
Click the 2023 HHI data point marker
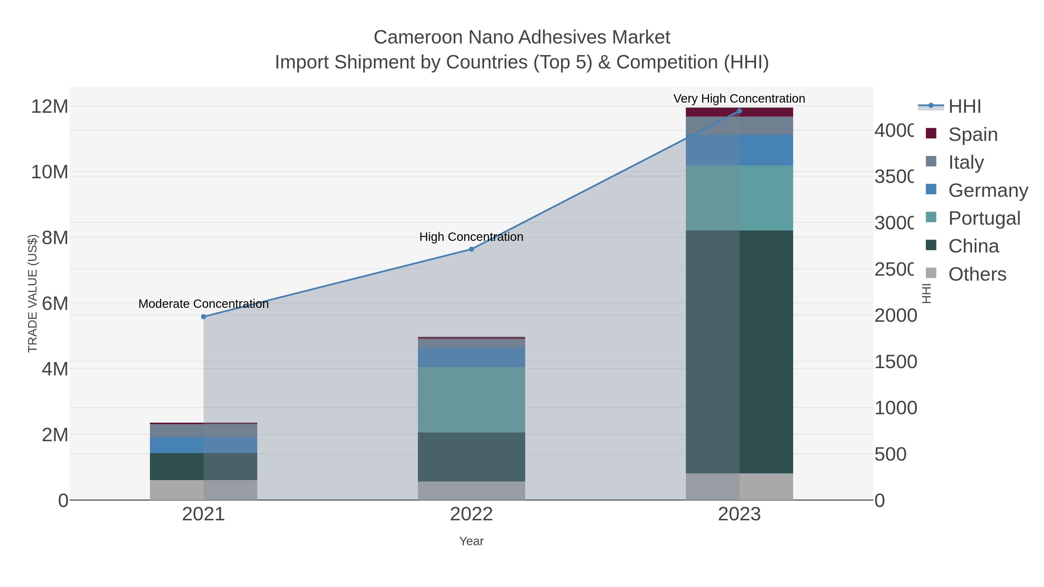click(739, 111)
